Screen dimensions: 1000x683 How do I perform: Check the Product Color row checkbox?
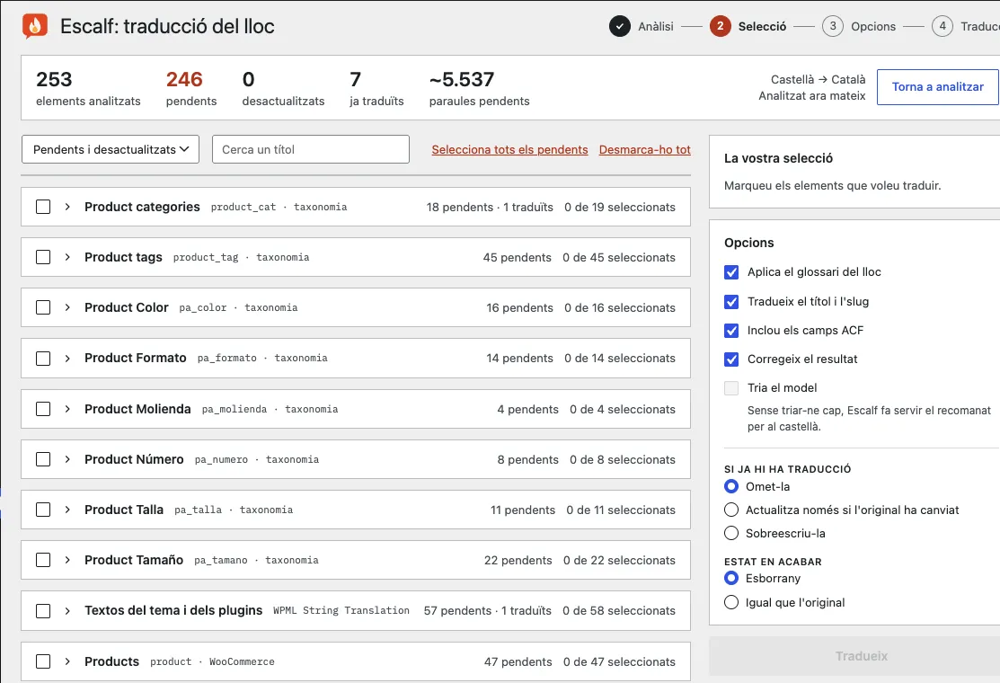[x=43, y=307]
